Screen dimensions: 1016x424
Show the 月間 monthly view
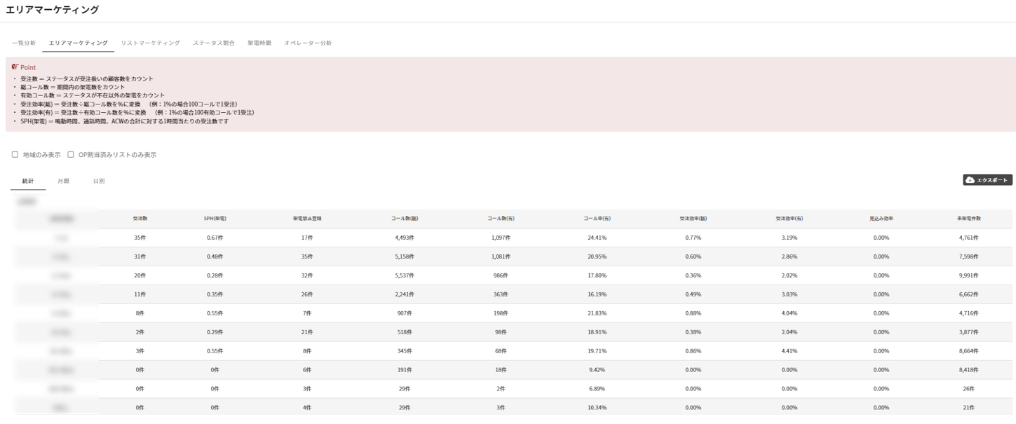63,182
